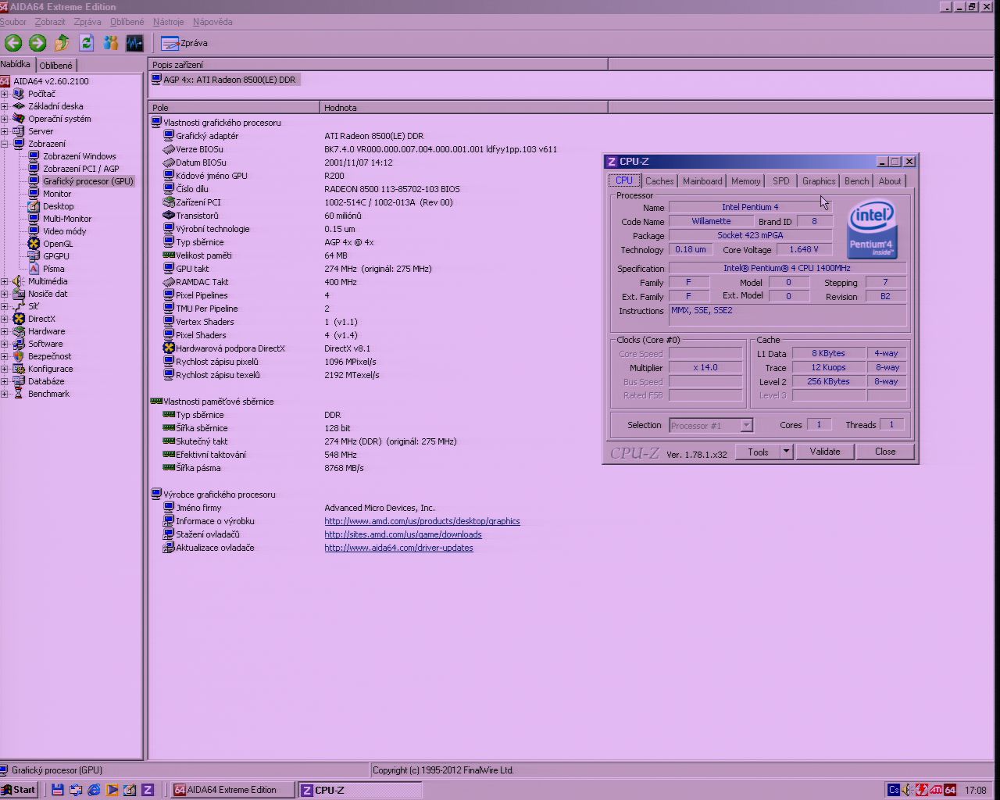This screenshot has height=800, width=1000.
Task: Click the save disk quick launch icon
Action: point(58,790)
